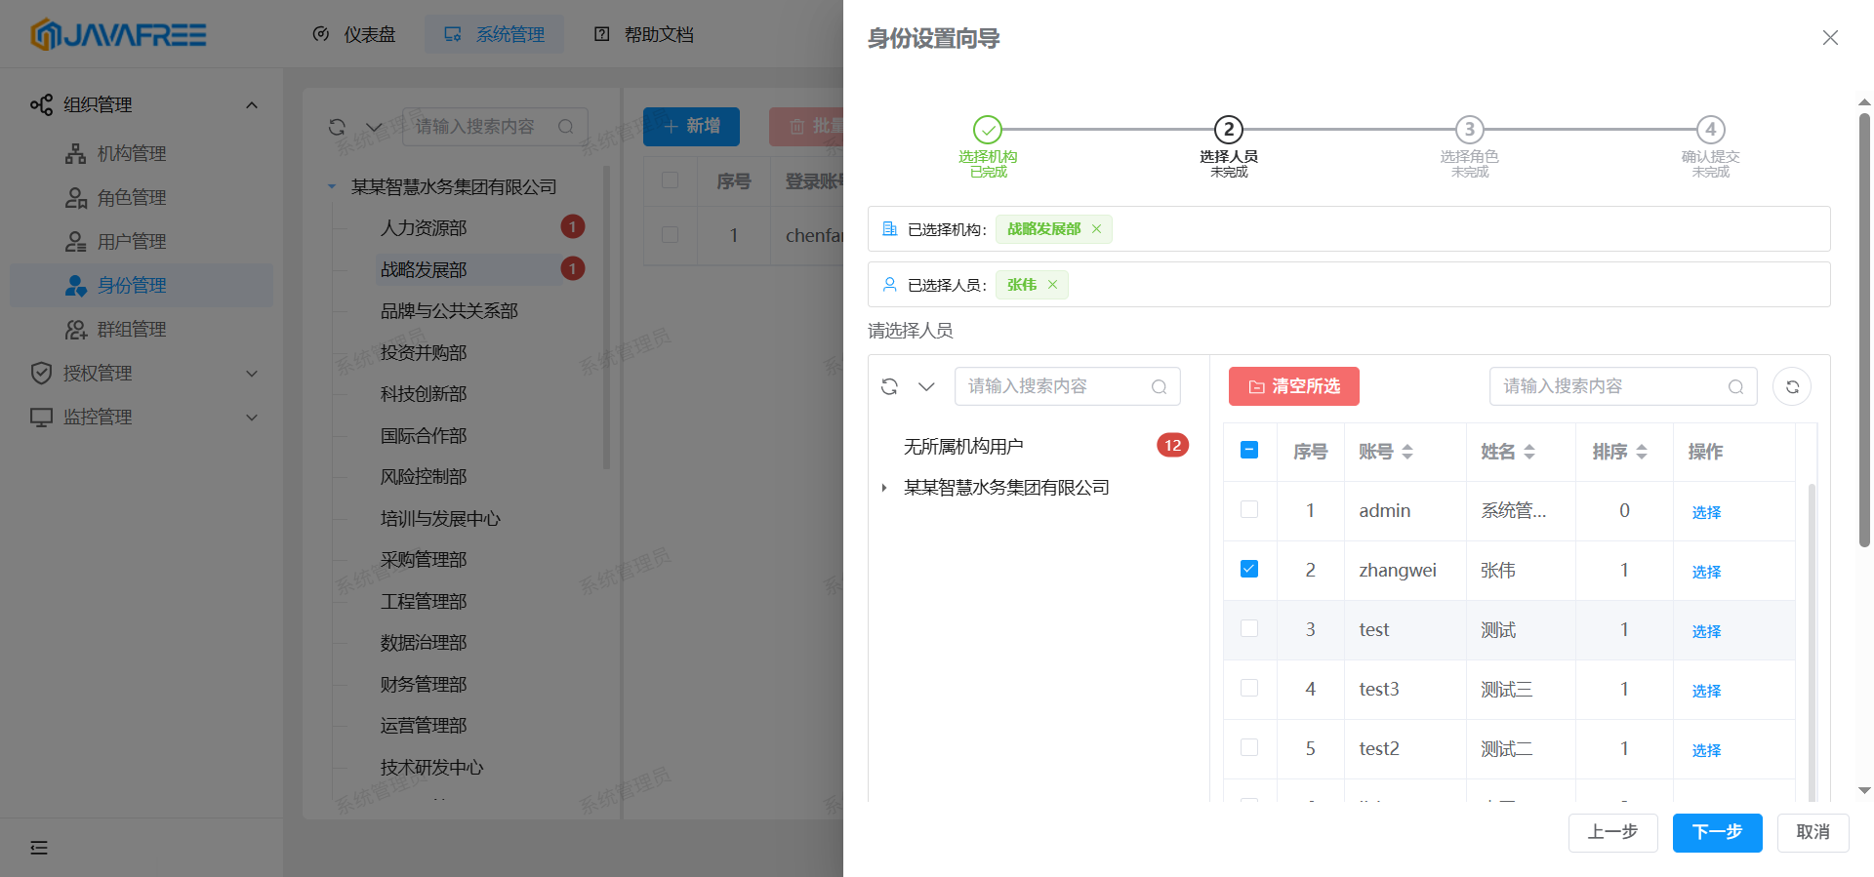1874x877 pixels.
Task: Click the right table search input field
Action: point(1610,386)
